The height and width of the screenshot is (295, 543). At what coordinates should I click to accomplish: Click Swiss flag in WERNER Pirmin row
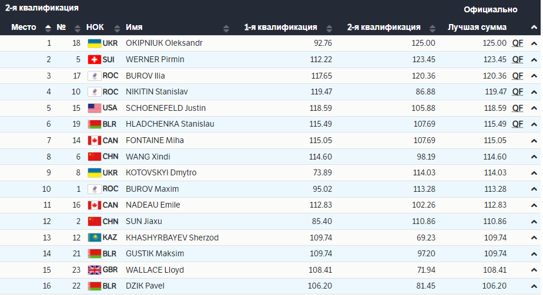[93, 60]
